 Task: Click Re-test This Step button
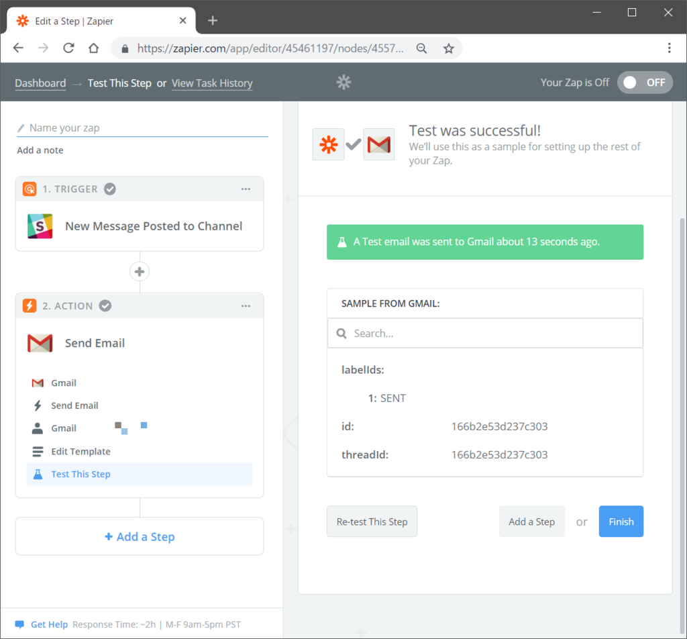point(372,522)
